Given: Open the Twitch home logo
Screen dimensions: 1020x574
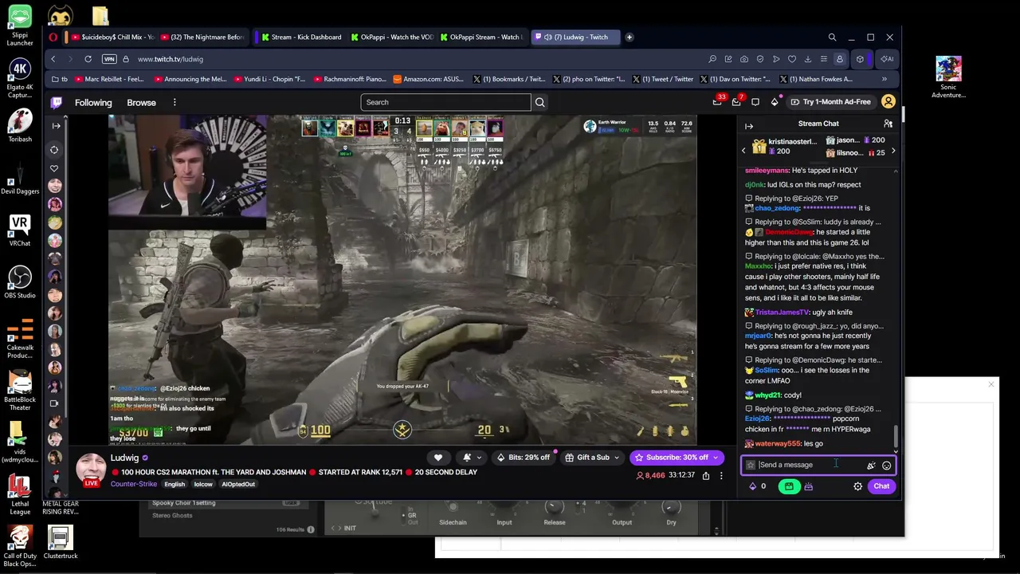Looking at the screenshot, I should 57,102.
